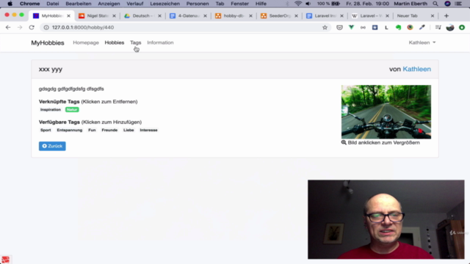This screenshot has width=470, height=264.
Task: Open the Pocket extension icon
Action: coord(339,28)
